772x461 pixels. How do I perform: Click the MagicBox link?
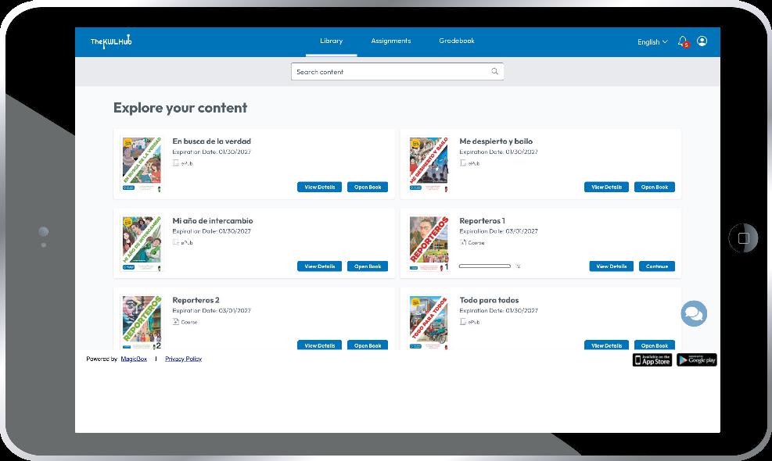pyautogui.click(x=134, y=359)
